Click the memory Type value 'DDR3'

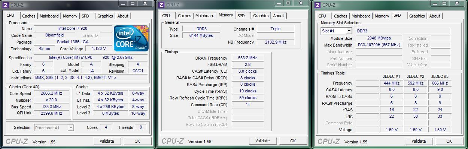(x=201, y=29)
